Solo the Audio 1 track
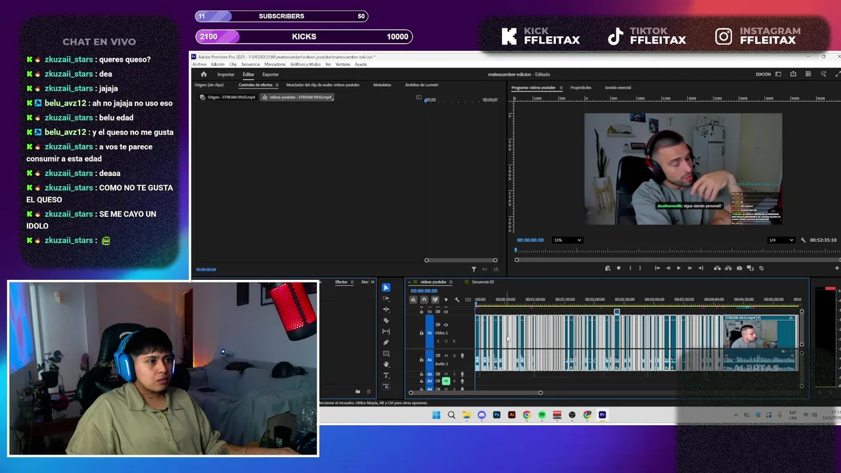The image size is (841, 473). [x=454, y=355]
